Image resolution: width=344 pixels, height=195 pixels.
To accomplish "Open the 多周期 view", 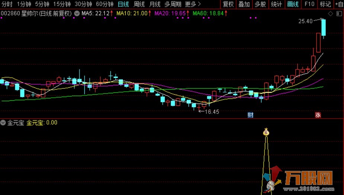I will coord(173,4).
